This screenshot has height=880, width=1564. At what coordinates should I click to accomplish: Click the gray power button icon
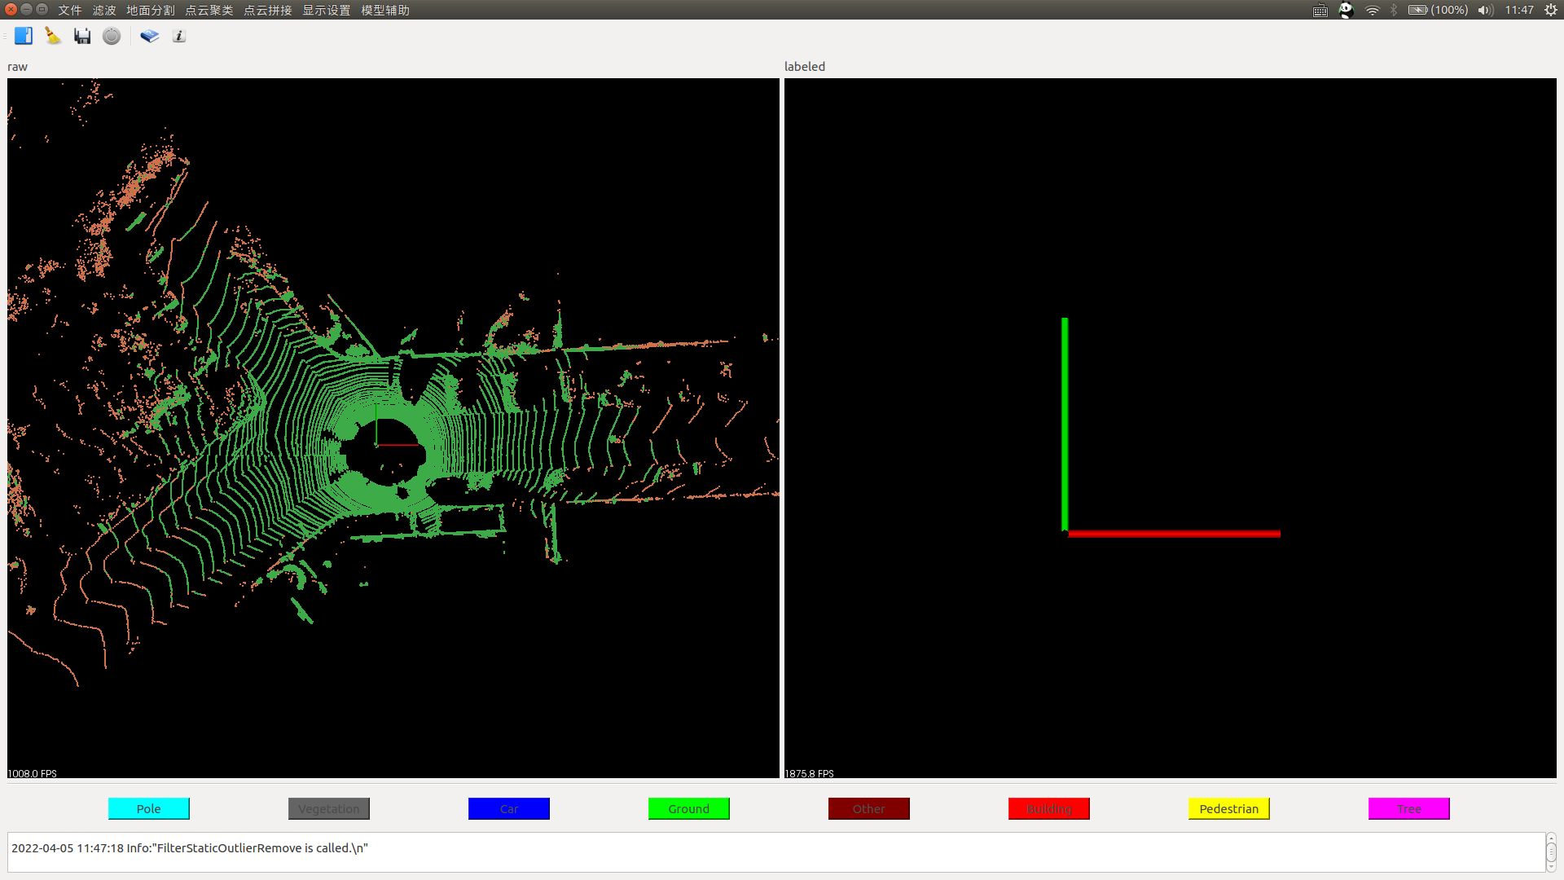112,36
